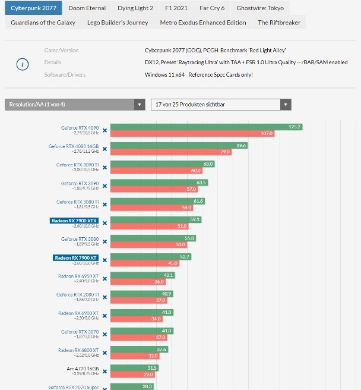Click the highlighted Radeon RX 7900 XTX label

pyautogui.click(x=74, y=221)
